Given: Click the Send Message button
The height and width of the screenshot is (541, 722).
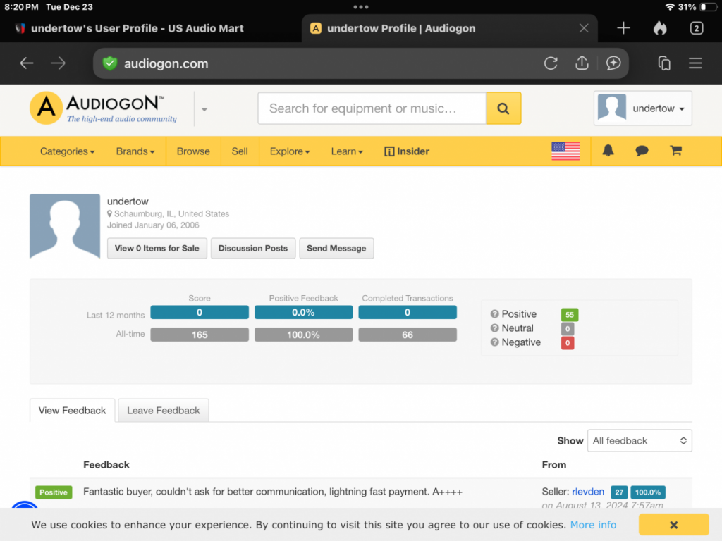Looking at the screenshot, I should pos(336,248).
